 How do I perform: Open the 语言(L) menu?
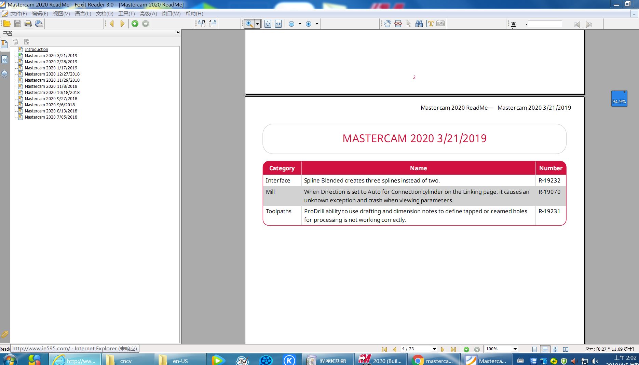pos(83,14)
